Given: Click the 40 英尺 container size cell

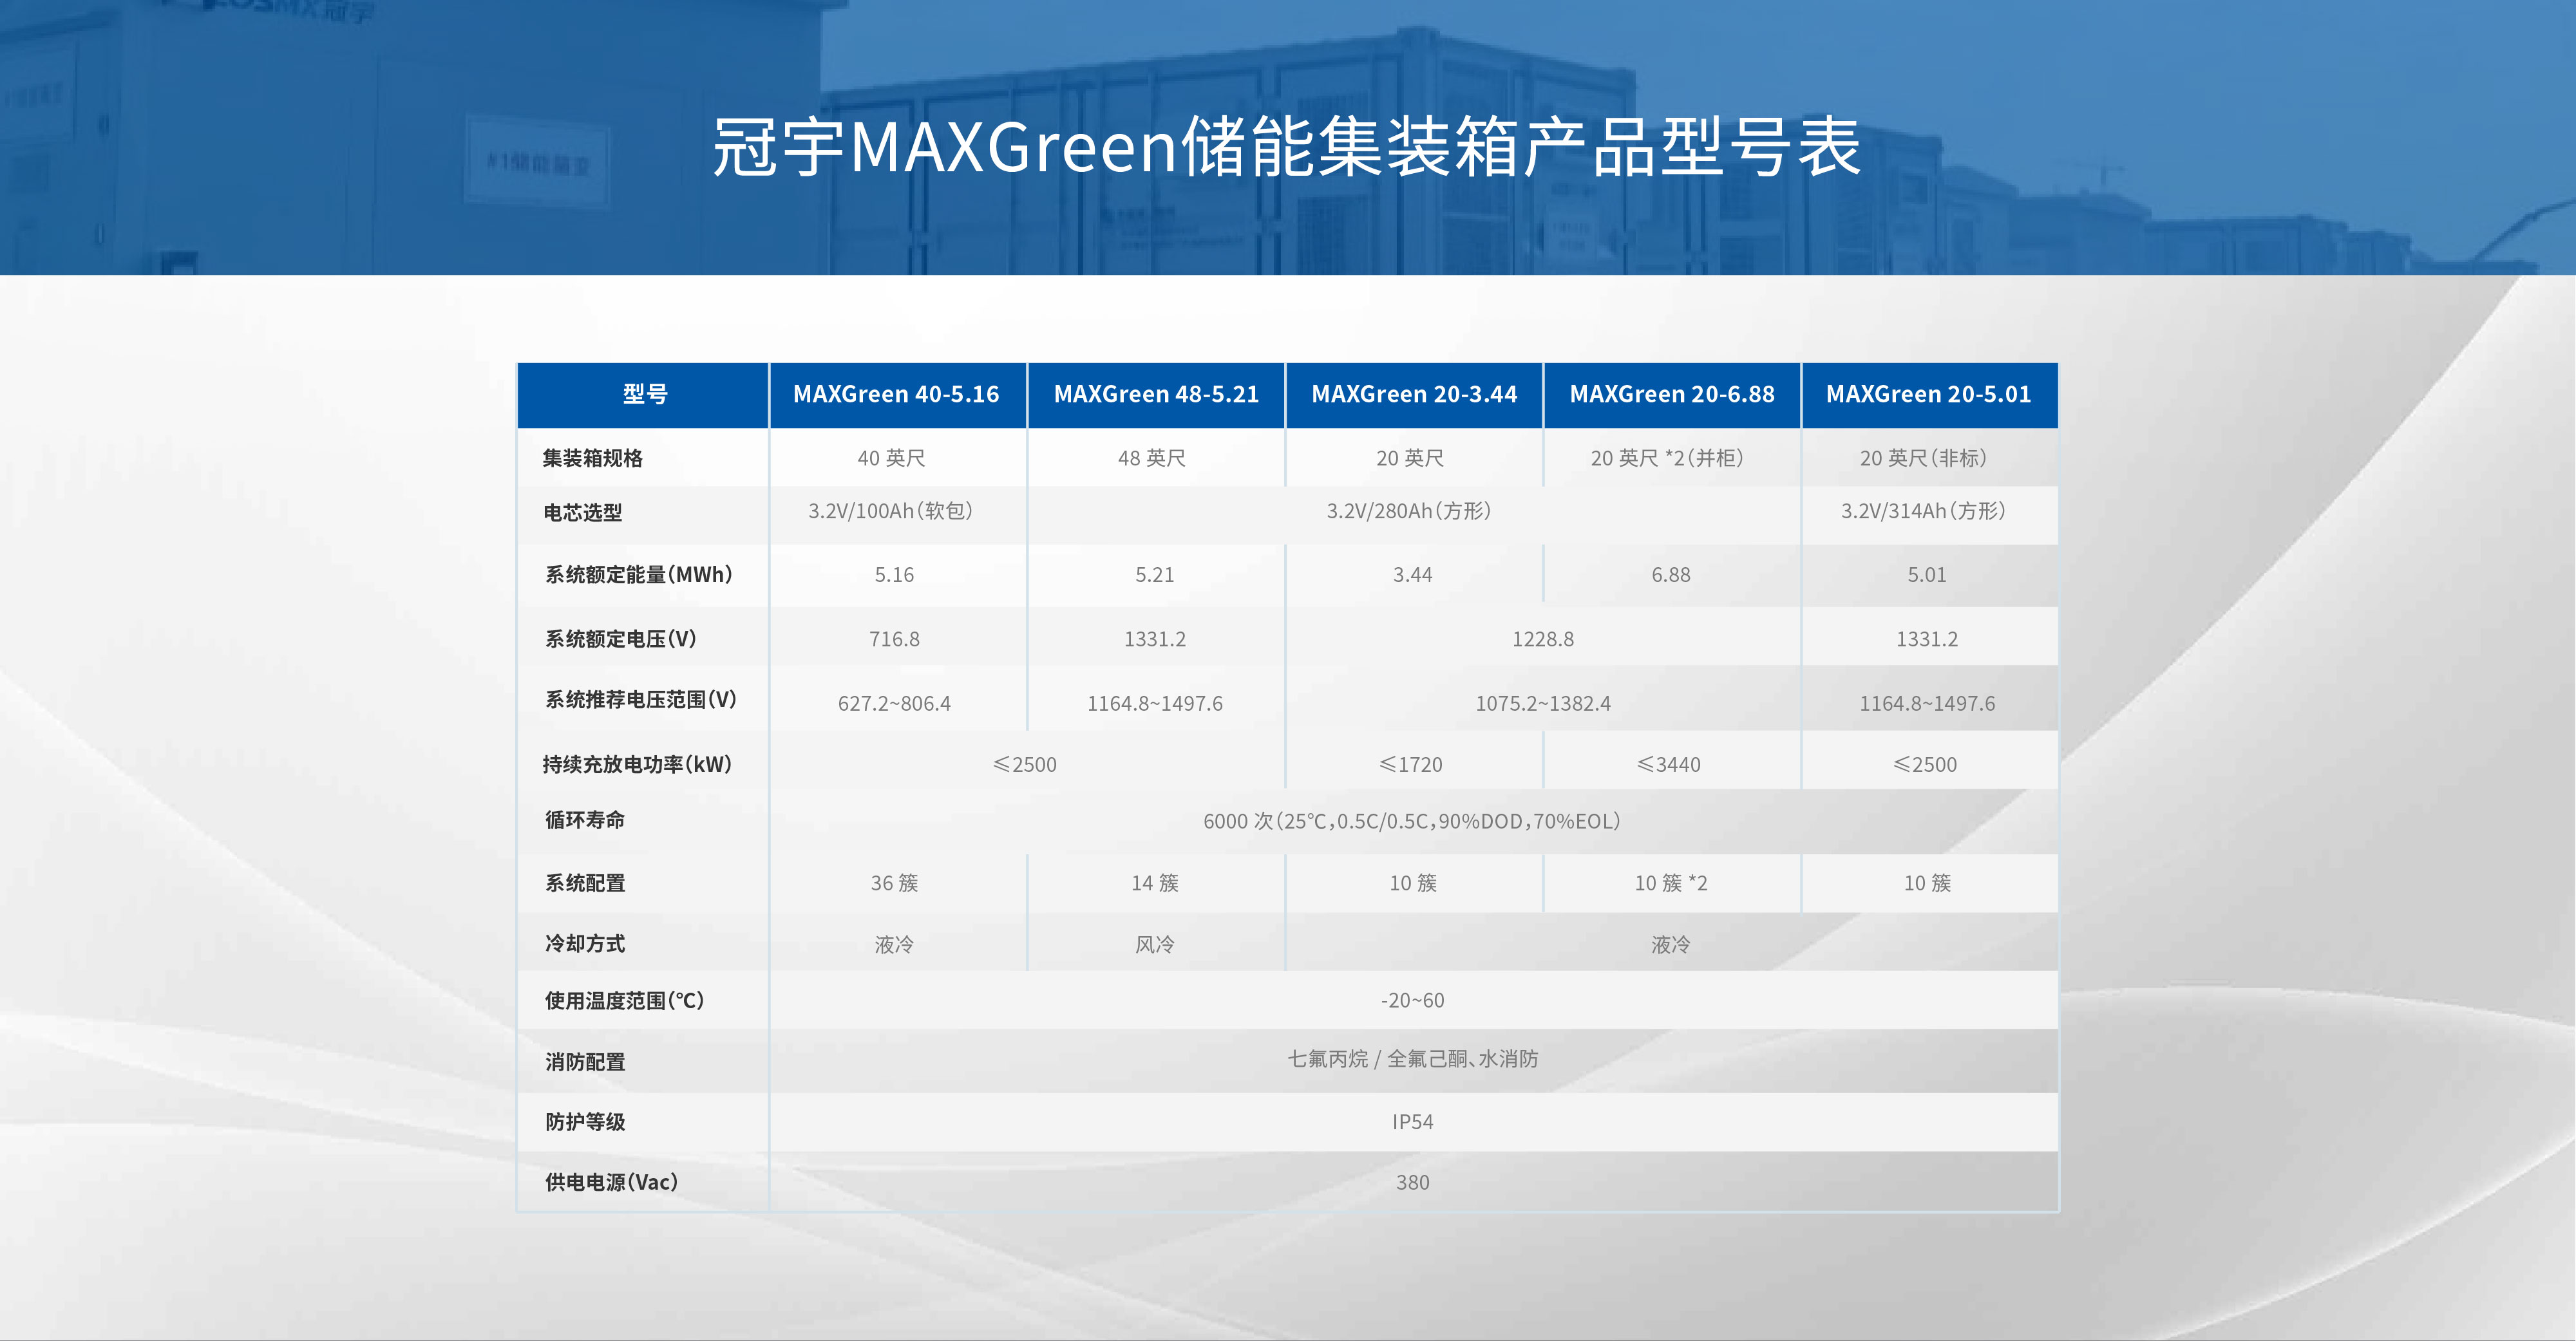Looking at the screenshot, I should 892,458.
